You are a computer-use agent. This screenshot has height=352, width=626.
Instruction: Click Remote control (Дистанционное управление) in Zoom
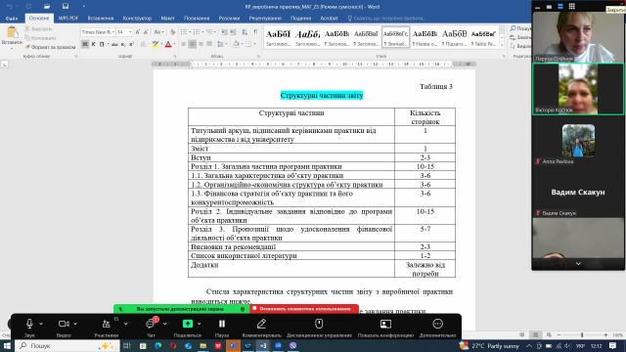point(319,327)
